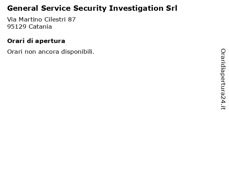
Task: Click the word Via in the address
Action: [x=12, y=19]
